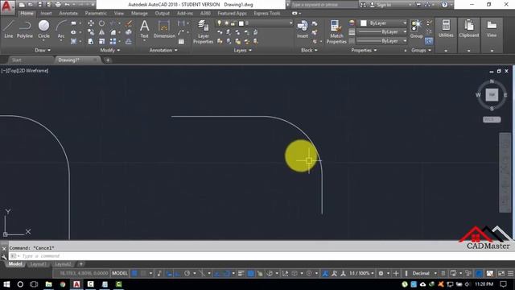Expand the Block panel
Image resolution: width=515 pixels, height=290 pixels.
click(x=309, y=50)
